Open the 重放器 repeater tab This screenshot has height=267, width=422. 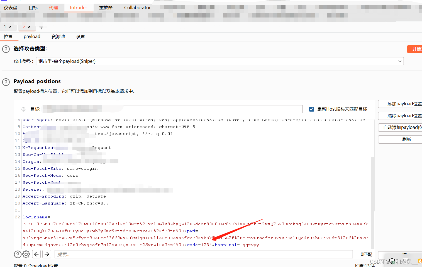pyautogui.click(x=106, y=8)
